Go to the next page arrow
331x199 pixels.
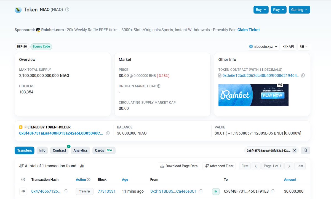point(289,166)
